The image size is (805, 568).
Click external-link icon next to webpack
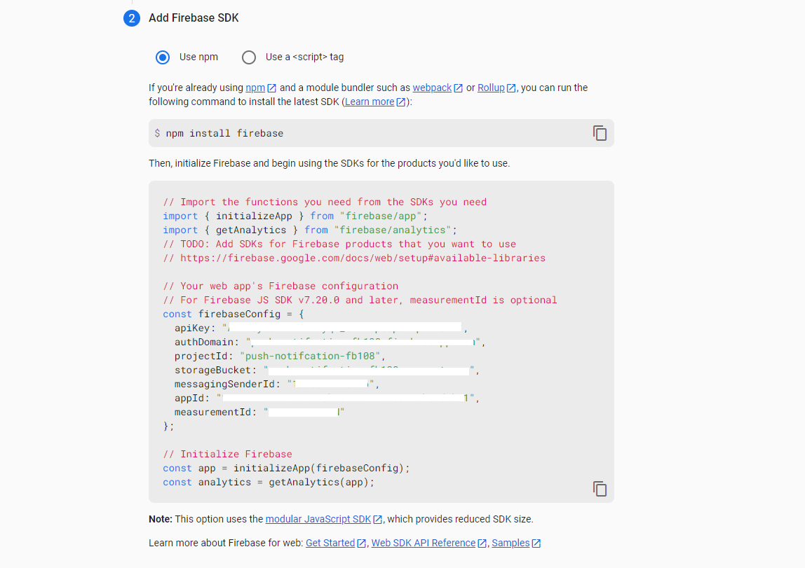tap(459, 88)
